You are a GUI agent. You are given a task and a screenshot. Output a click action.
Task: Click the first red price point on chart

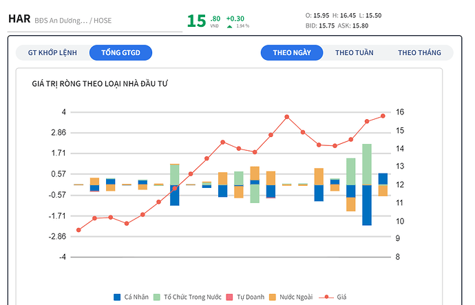coord(78,230)
